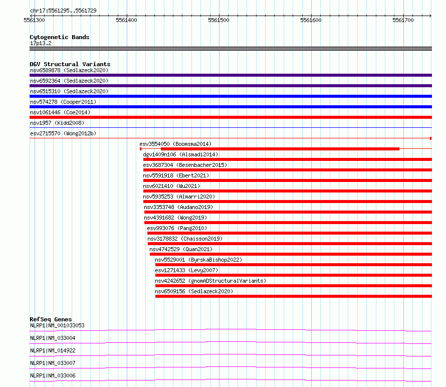Click the 5561700 ruler tick label
Screen dimensions: 446x387
coord(403,20)
